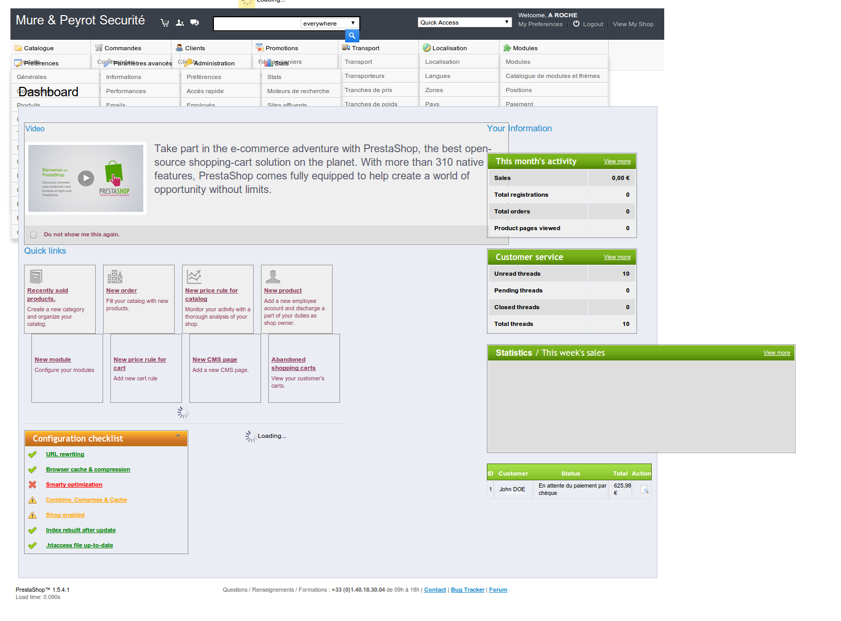Click the red cross beside Smarty optimization
The width and height of the screenshot is (841, 621).
click(32, 484)
